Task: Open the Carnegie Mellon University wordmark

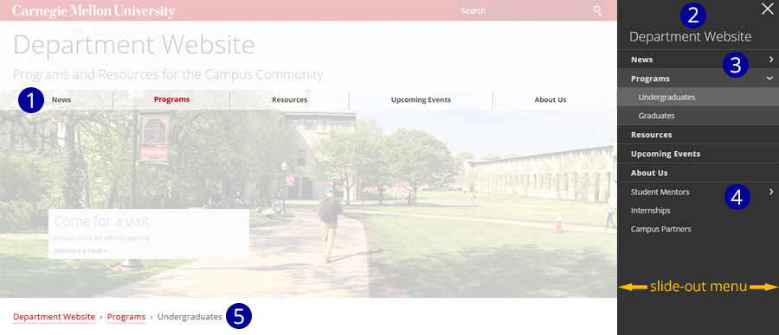Action: 93,11
